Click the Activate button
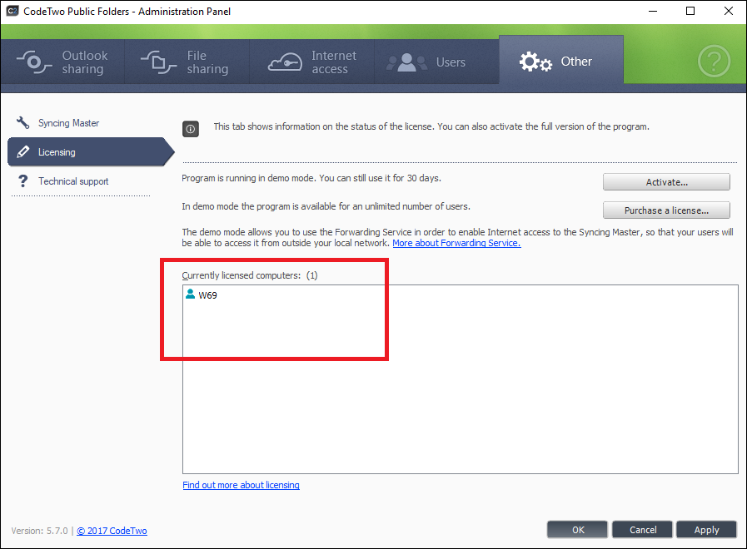Viewport: 747px width, 549px height. coord(666,181)
